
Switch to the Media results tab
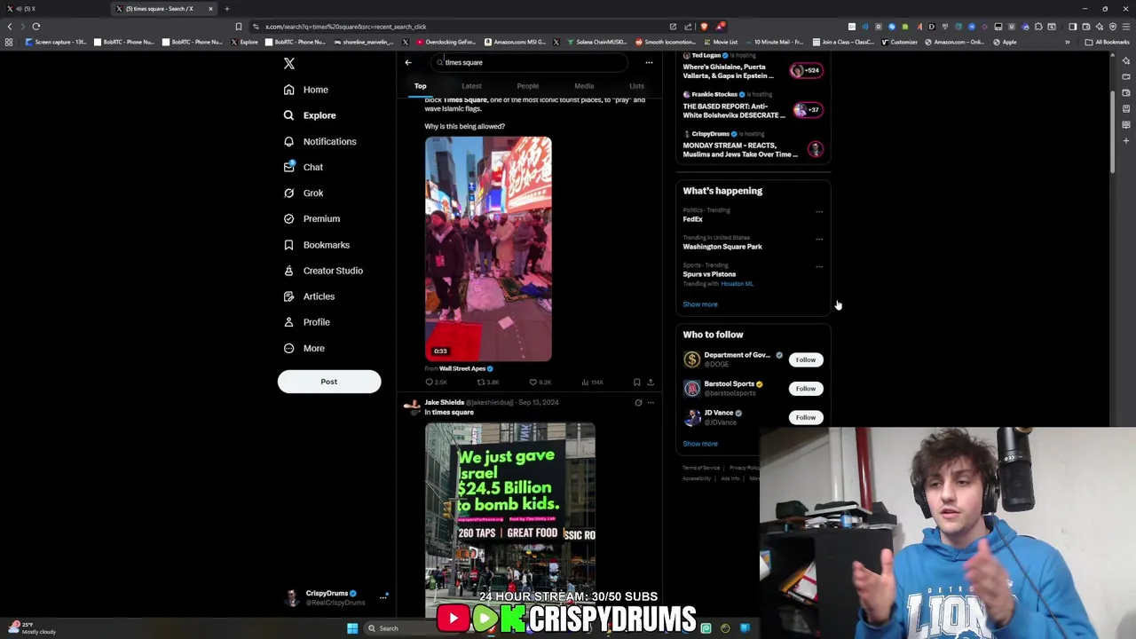tap(584, 86)
